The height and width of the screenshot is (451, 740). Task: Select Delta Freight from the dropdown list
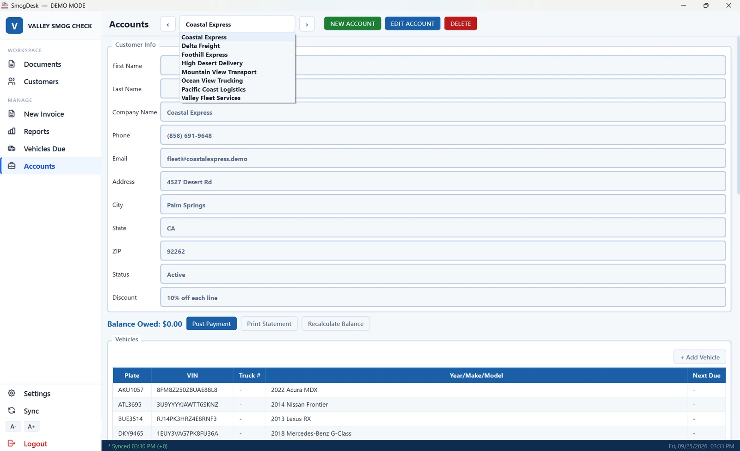coord(237,46)
